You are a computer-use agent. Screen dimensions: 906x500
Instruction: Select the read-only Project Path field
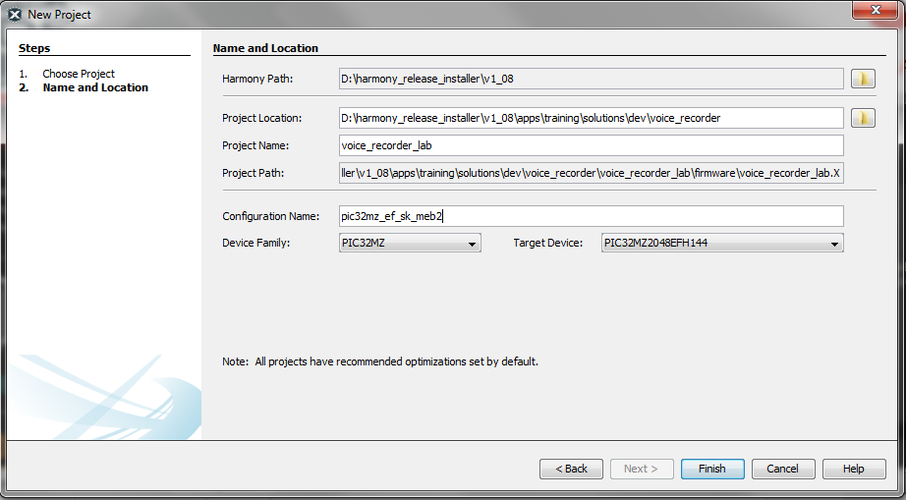tap(591, 173)
